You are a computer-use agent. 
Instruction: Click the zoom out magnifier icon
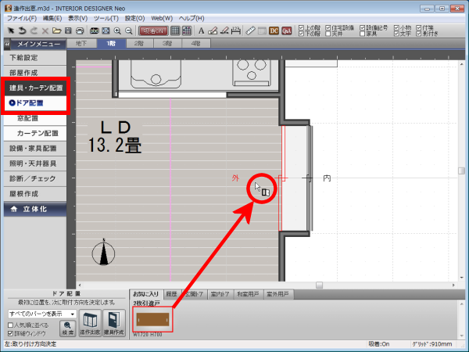(128, 31)
